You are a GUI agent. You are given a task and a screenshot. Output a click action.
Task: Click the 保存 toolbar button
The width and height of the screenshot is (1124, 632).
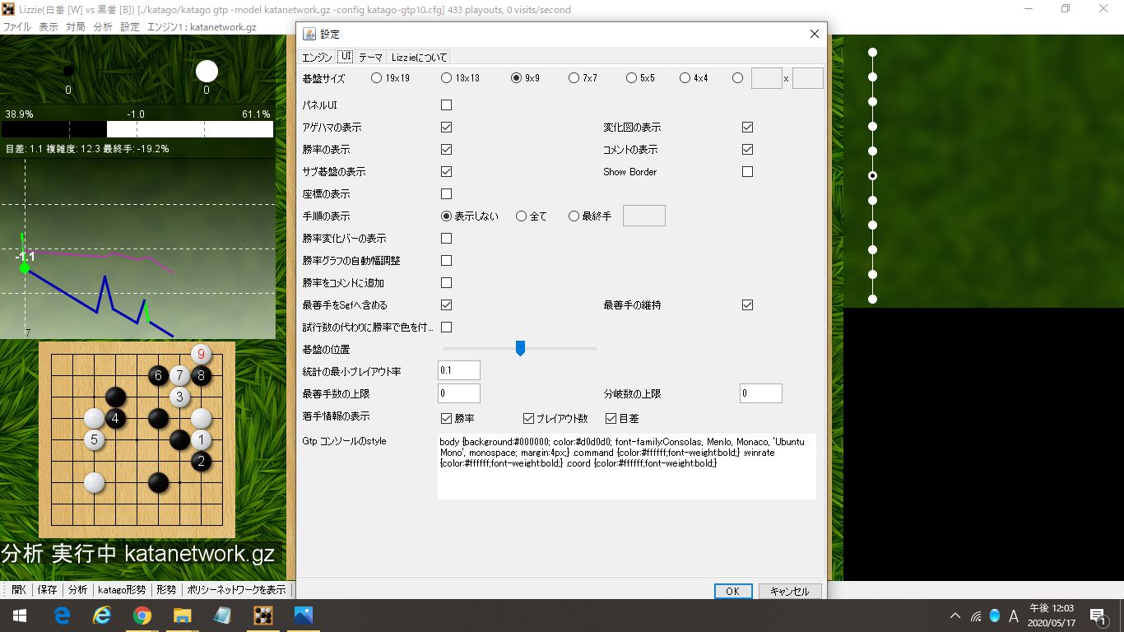(48, 590)
